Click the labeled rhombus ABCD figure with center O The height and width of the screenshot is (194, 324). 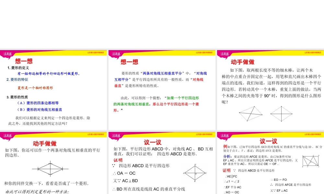pos(195,174)
